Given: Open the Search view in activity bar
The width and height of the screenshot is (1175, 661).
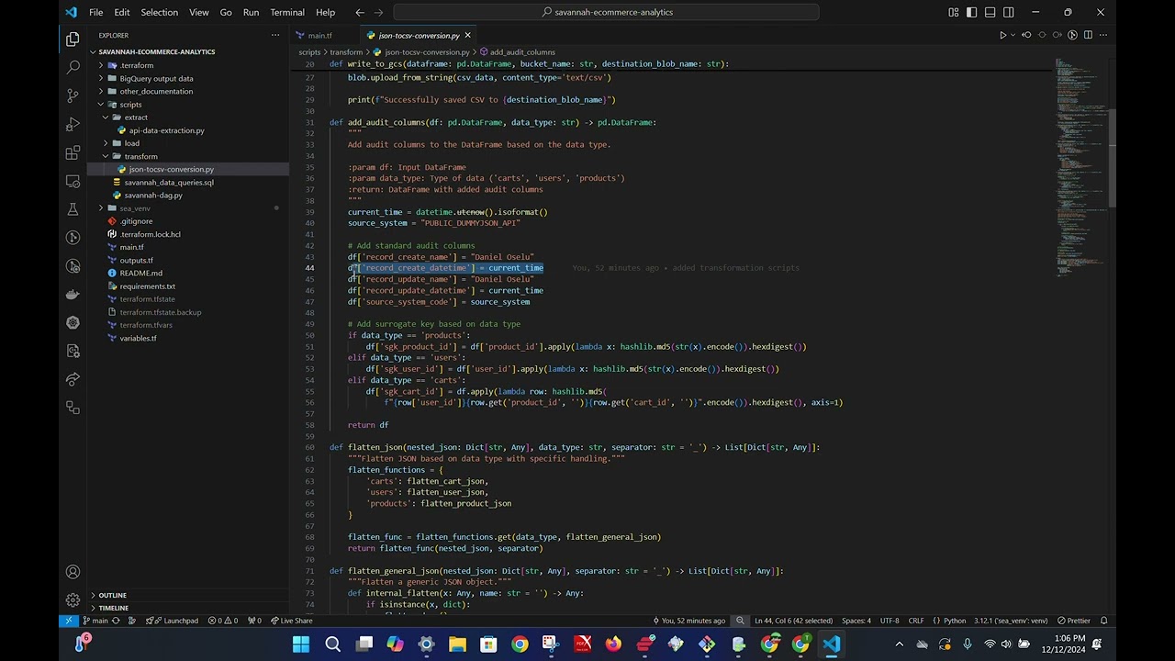Looking at the screenshot, I should (73, 68).
